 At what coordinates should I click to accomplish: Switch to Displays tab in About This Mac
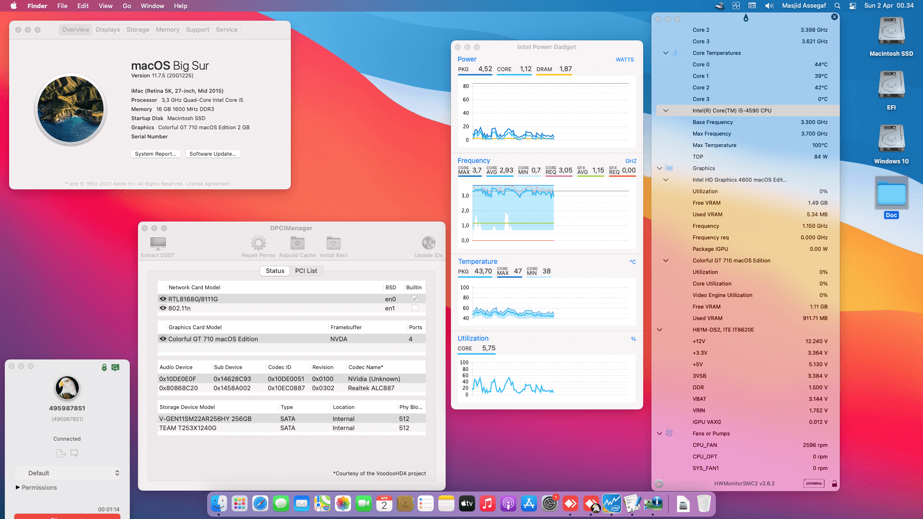tap(108, 29)
